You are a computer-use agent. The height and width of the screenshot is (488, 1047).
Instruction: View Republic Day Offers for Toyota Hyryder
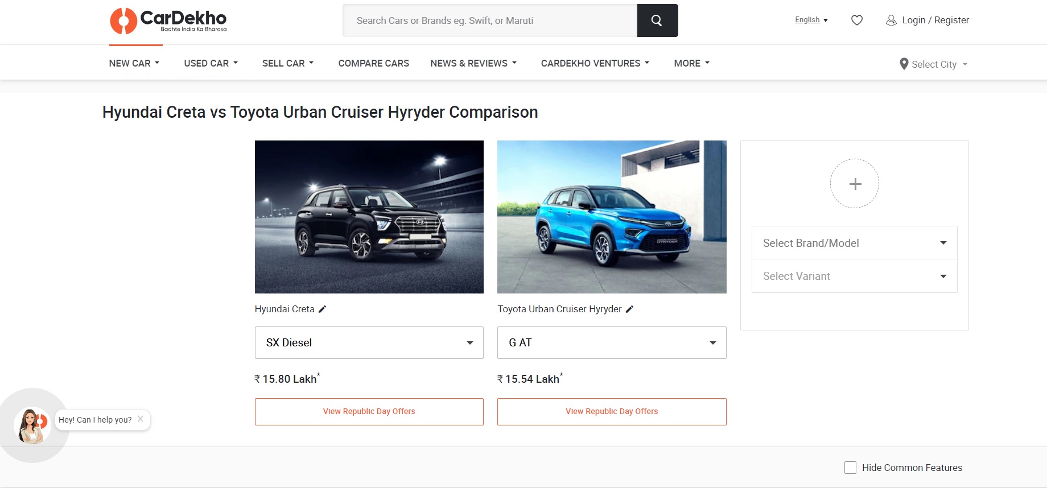[612, 411]
